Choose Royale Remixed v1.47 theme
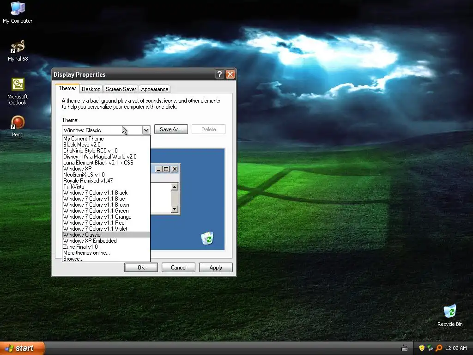 pos(106,181)
